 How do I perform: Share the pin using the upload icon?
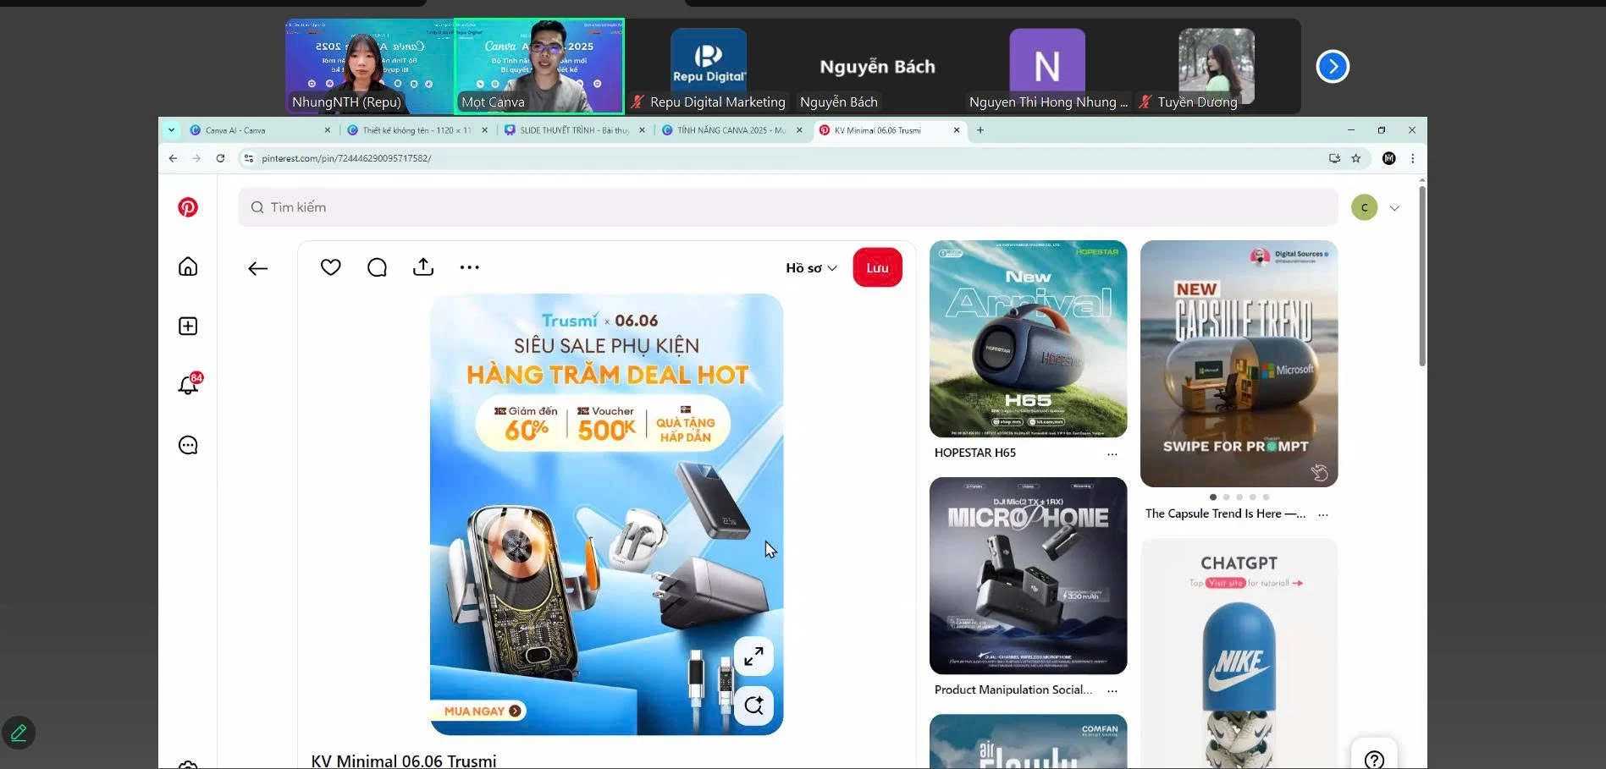pyautogui.click(x=423, y=267)
